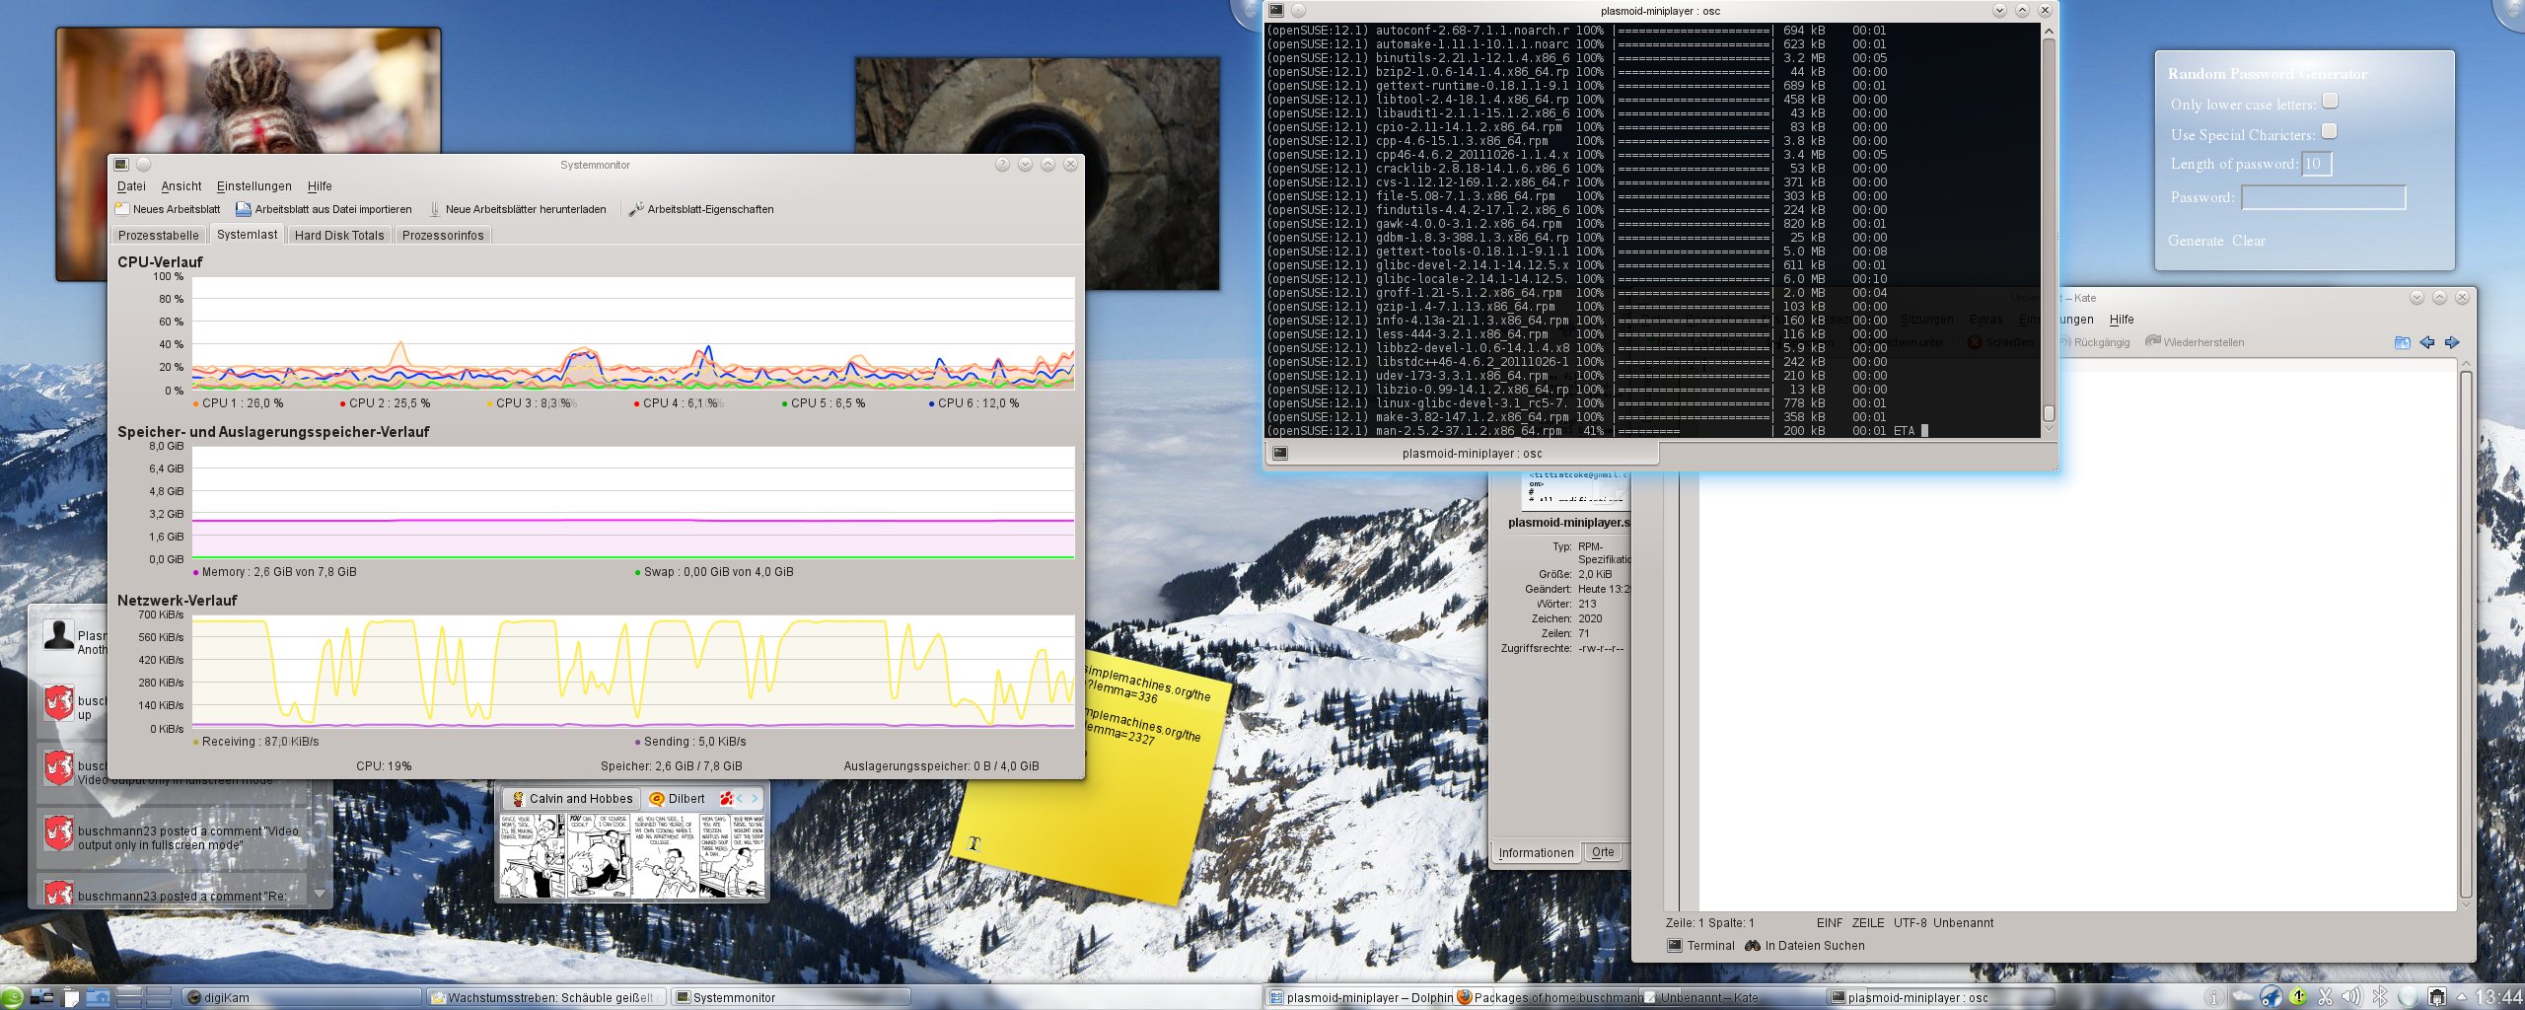Open Hilfe menu in Kate window
The image size is (2525, 1010).
[2122, 320]
